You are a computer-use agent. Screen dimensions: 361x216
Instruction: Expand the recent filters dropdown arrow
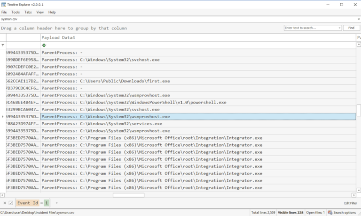pyautogui.click(x=56, y=203)
